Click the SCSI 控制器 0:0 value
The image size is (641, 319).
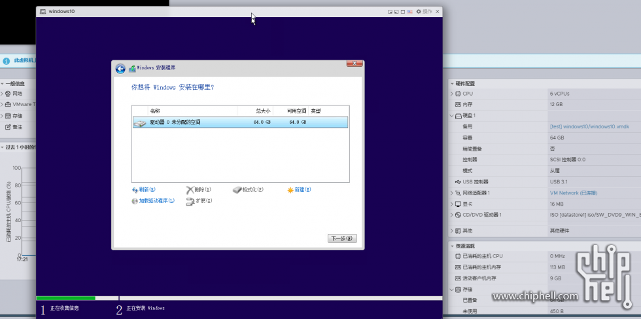coord(568,160)
